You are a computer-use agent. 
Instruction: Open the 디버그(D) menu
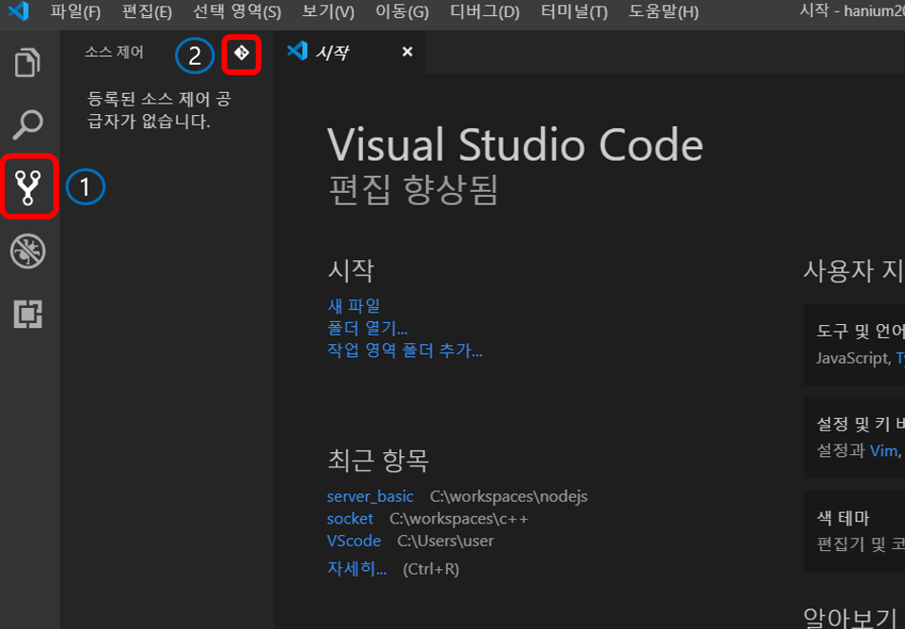(x=484, y=11)
